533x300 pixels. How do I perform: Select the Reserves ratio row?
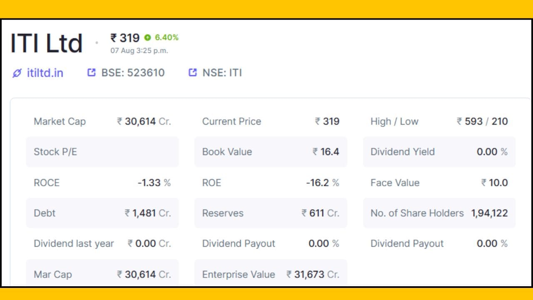(x=271, y=213)
